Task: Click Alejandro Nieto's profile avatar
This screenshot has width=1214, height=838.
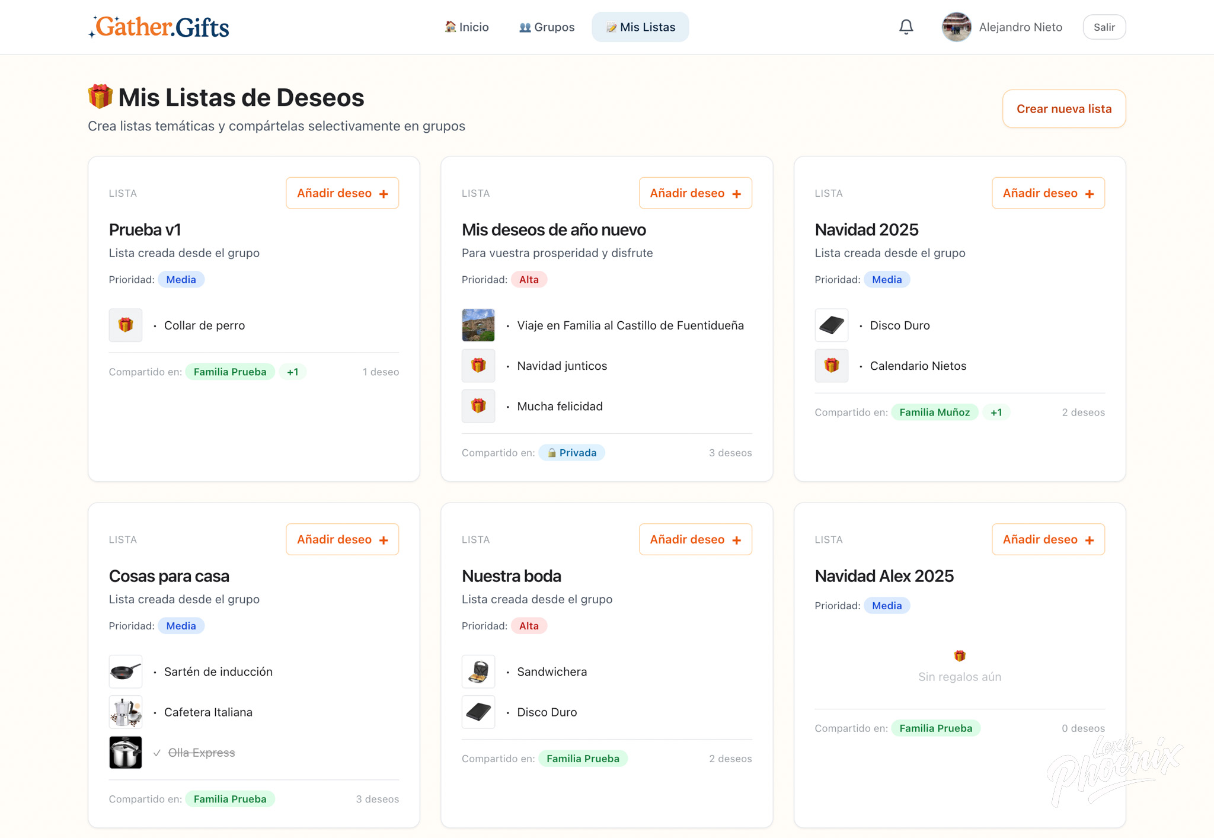Action: pos(956,27)
